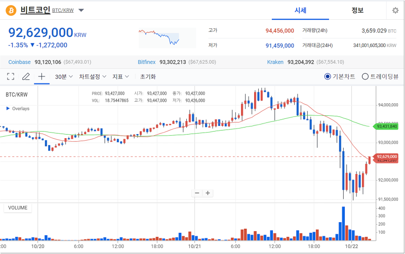Screen dimensions: 405x254
Task: Click the current price 92,629,000 KRW
Action: coord(47,33)
